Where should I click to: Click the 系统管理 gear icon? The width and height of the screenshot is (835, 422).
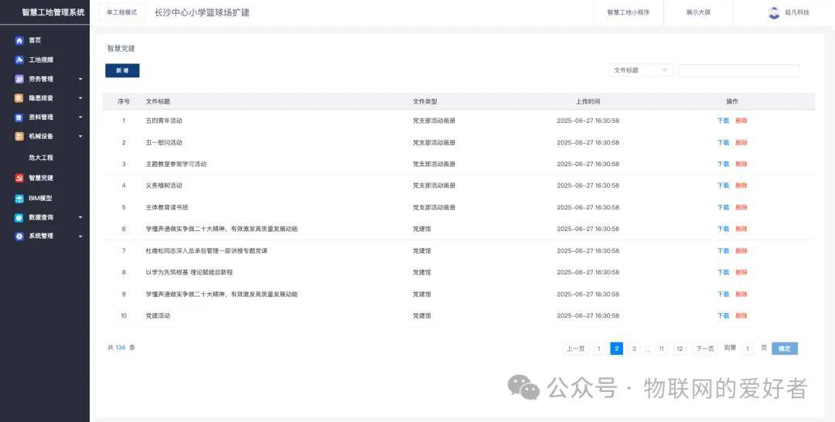tap(19, 236)
